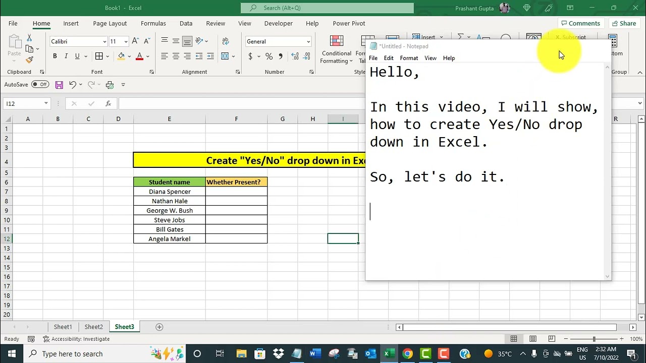The height and width of the screenshot is (363, 646).
Task: Open the Orientation text-angle tool
Action: pos(199,41)
